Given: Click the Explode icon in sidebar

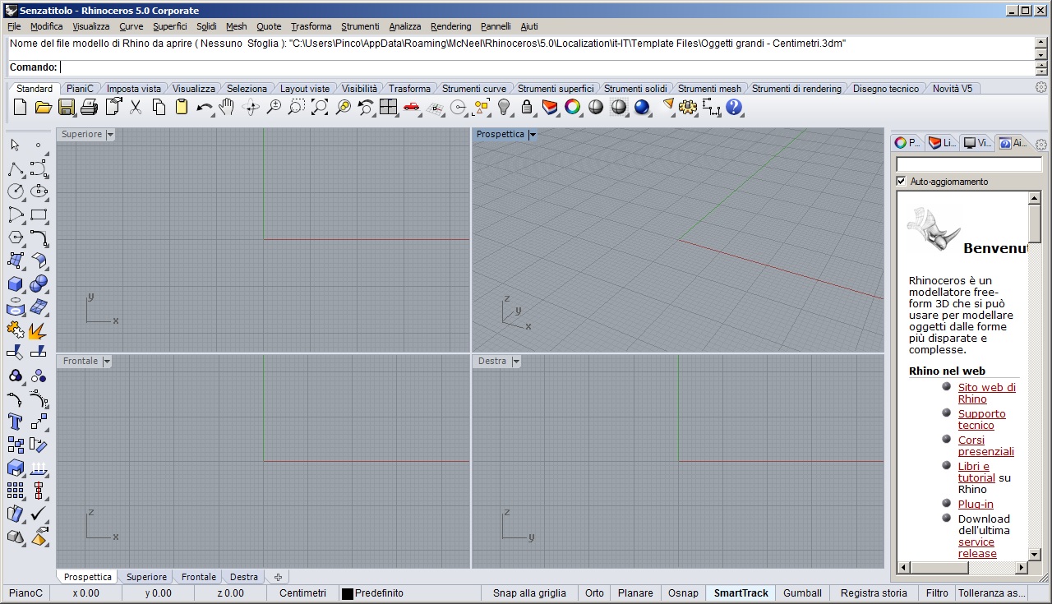Looking at the screenshot, I should coord(39,330).
